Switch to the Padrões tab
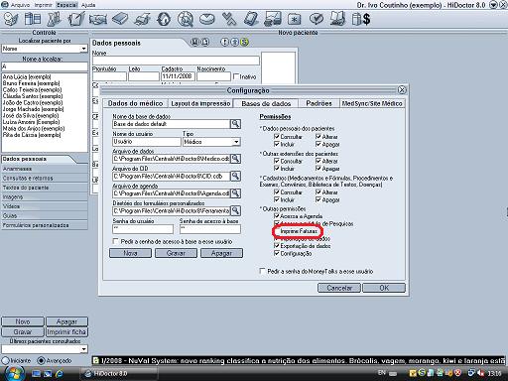Screen dimensions: 508x381 click(318, 103)
